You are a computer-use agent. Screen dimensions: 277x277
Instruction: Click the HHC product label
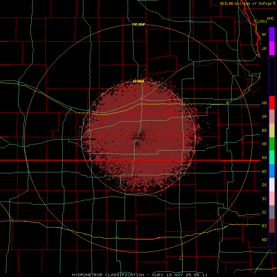(270, 18)
